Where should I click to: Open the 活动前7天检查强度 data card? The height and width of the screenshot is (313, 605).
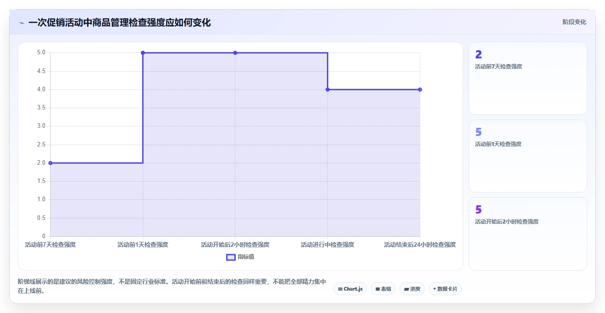(527, 78)
